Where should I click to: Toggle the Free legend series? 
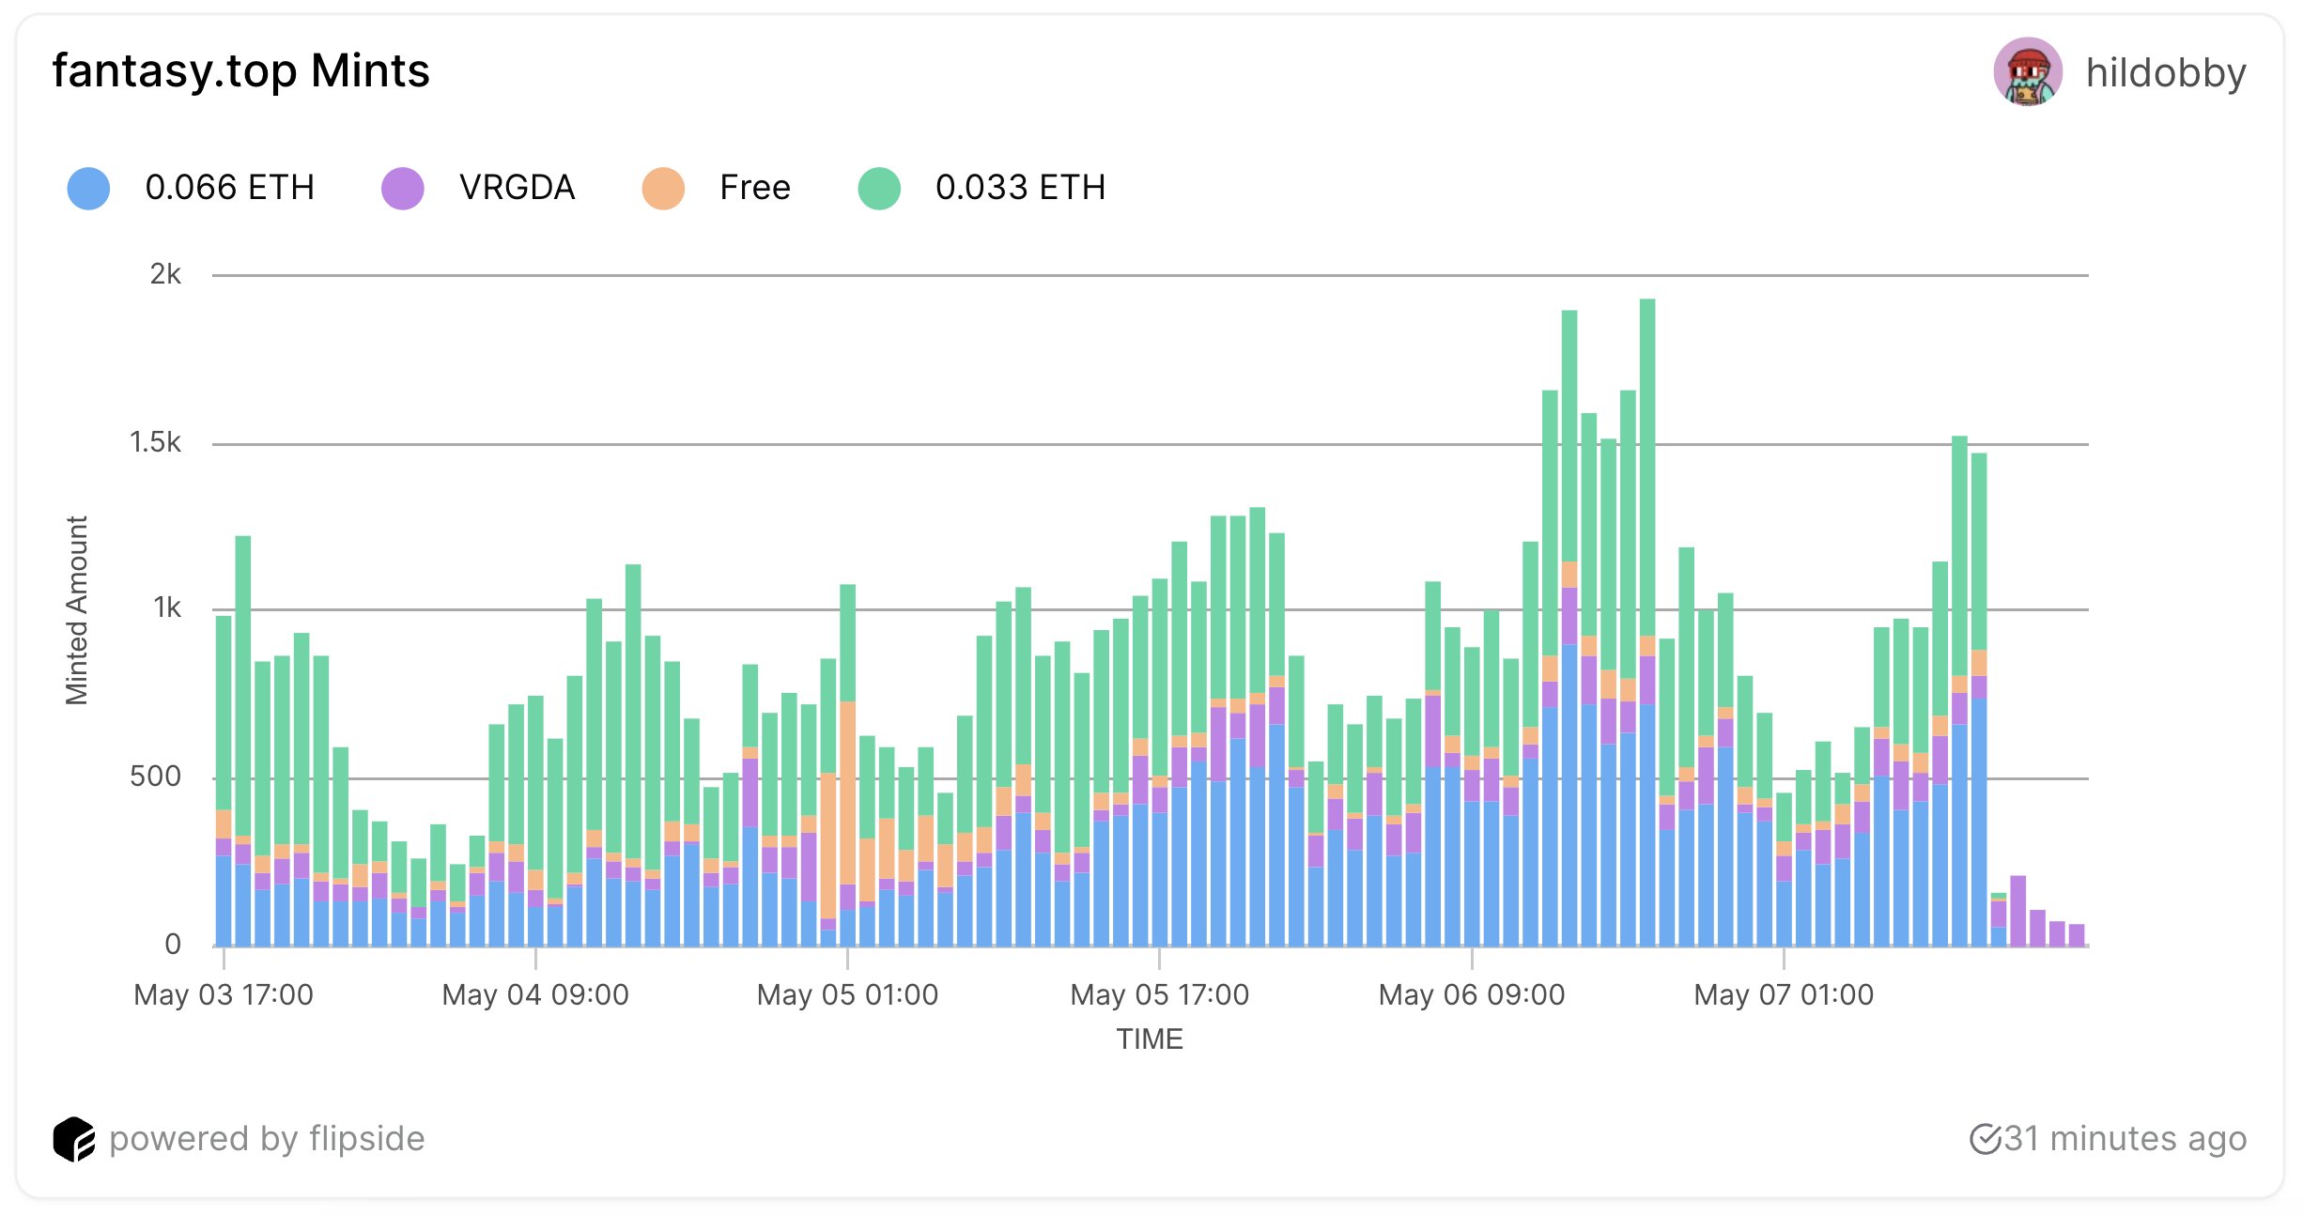754,188
